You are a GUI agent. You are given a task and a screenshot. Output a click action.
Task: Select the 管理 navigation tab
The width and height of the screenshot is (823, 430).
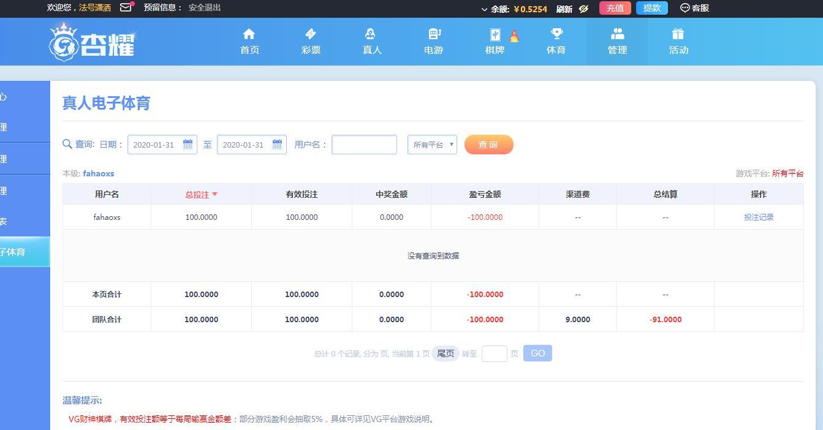[617, 42]
